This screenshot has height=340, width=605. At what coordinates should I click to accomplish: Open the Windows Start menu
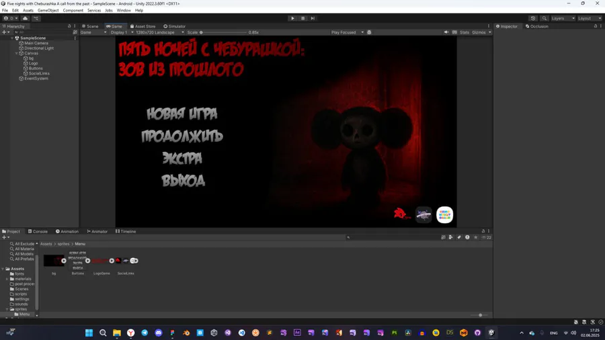click(x=89, y=333)
